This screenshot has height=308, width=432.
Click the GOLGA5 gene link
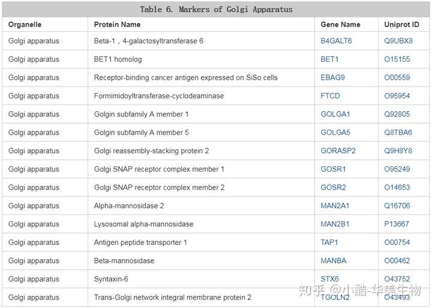pos(335,133)
